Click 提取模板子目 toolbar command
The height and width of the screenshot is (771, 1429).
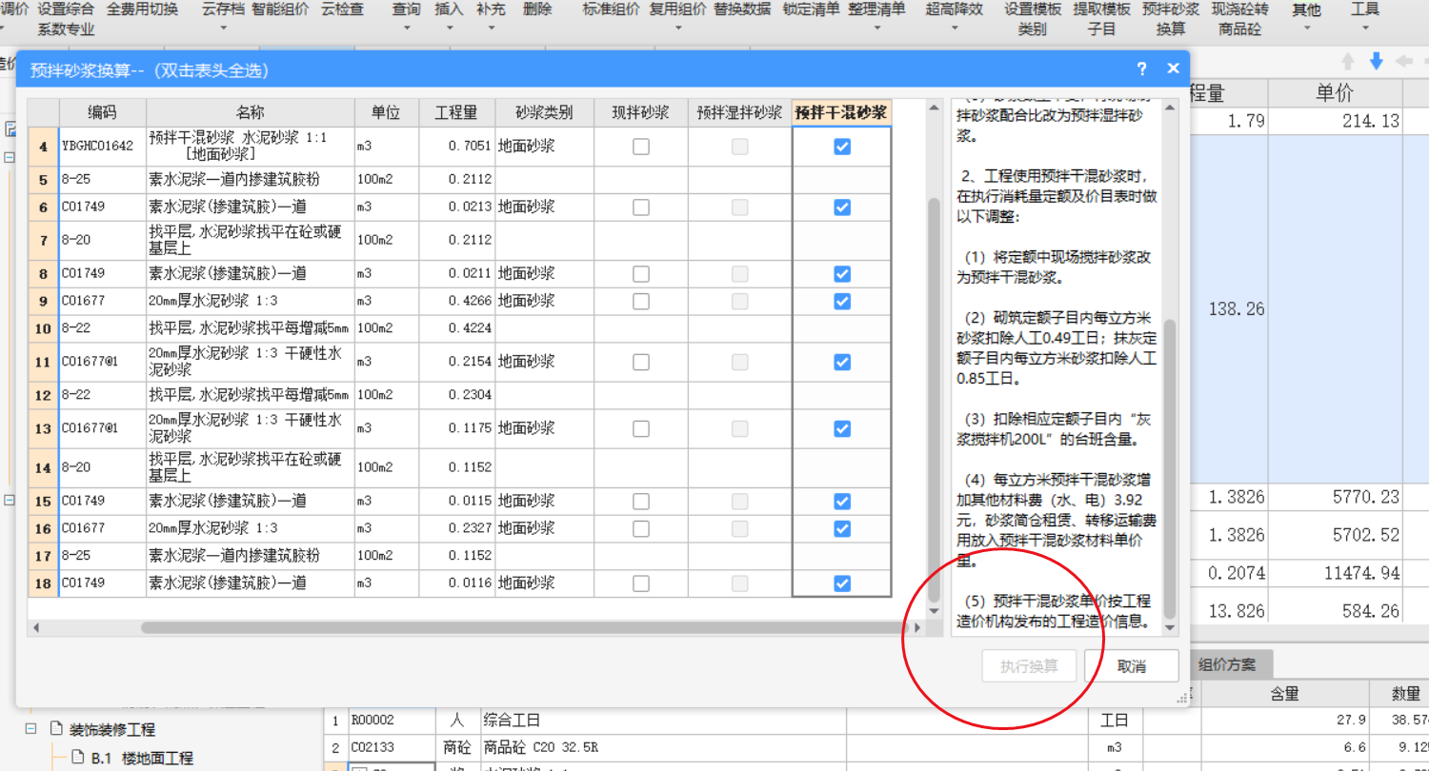(1102, 19)
